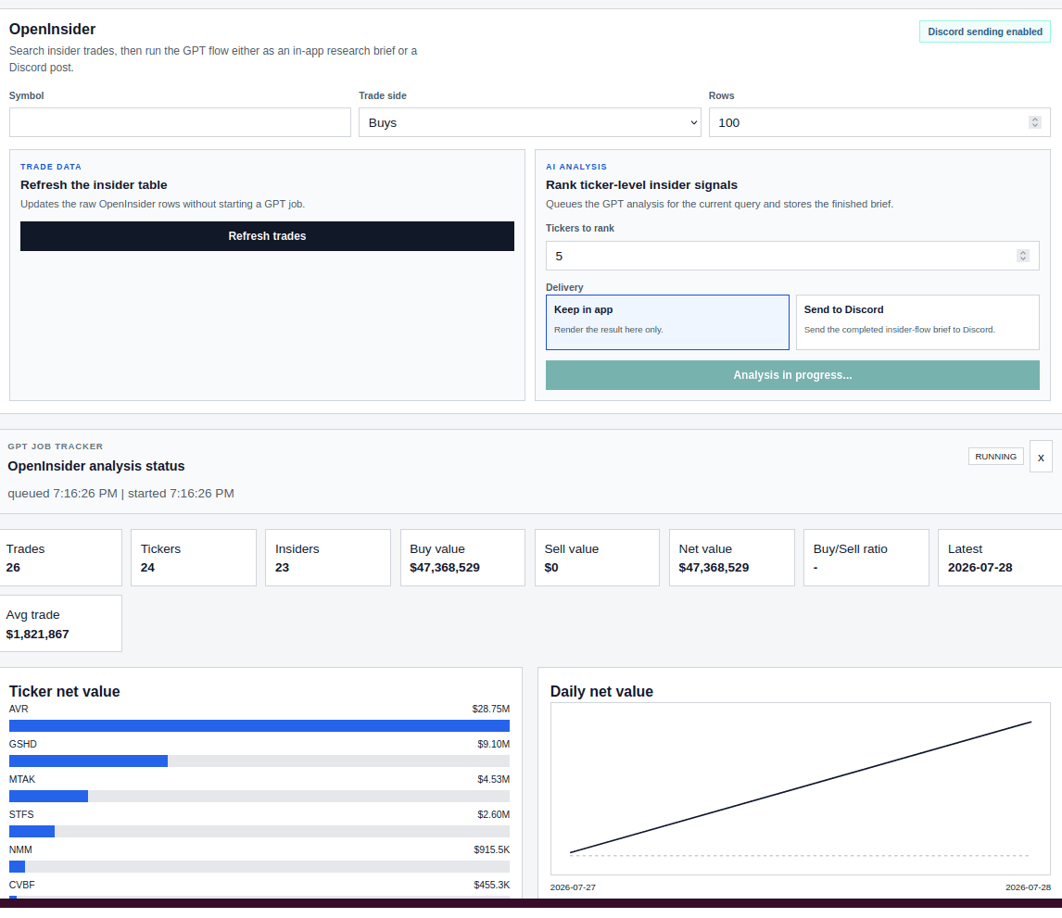This screenshot has height=918, width=1062.
Task: Click the Discord sending enabled badge
Action: pos(985,31)
